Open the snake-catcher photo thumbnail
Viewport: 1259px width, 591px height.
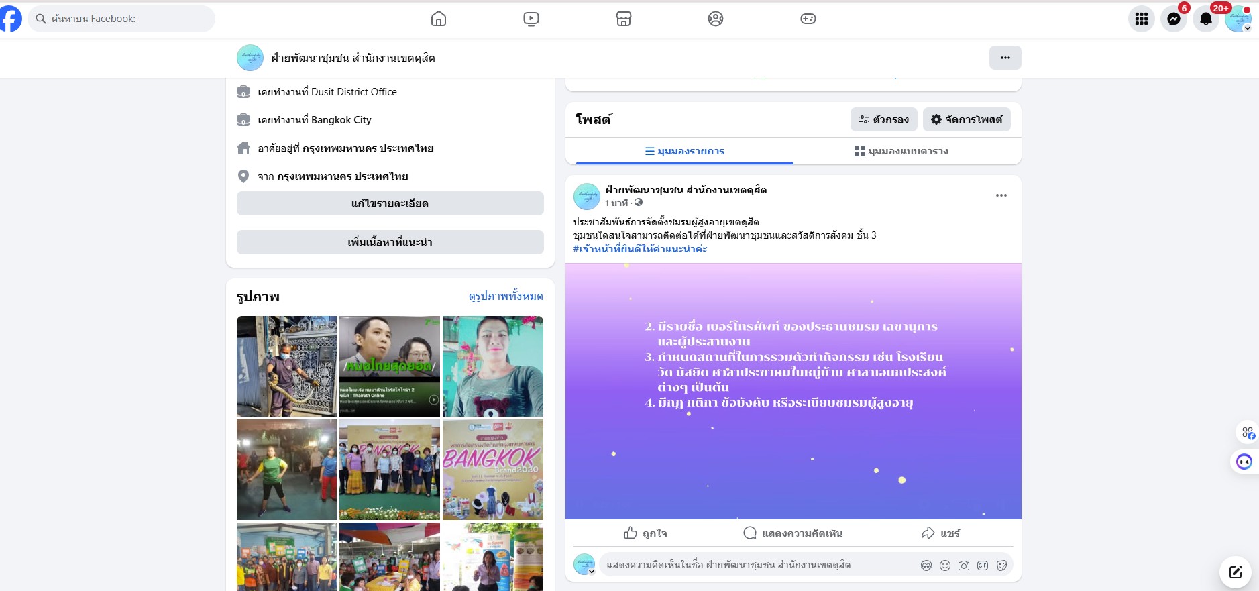coord(286,366)
